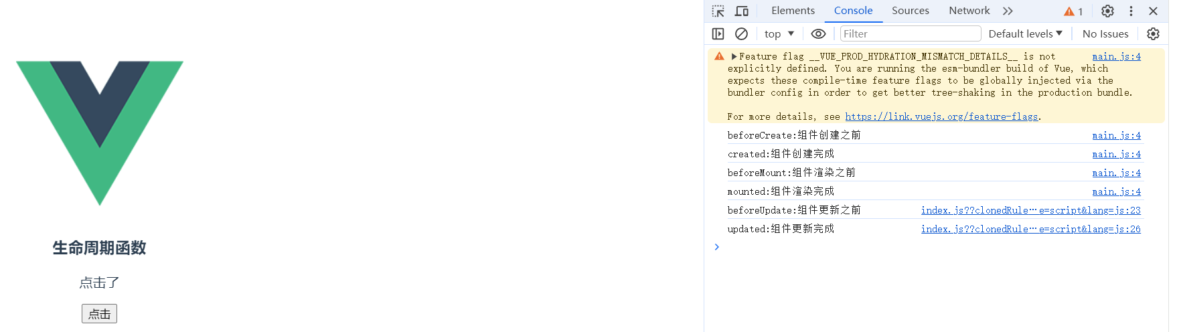The height and width of the screenshot is (332, 1179).
Task: Open the Default levels dropdown
Action: pyautogui.click(x=1025, y=33)
